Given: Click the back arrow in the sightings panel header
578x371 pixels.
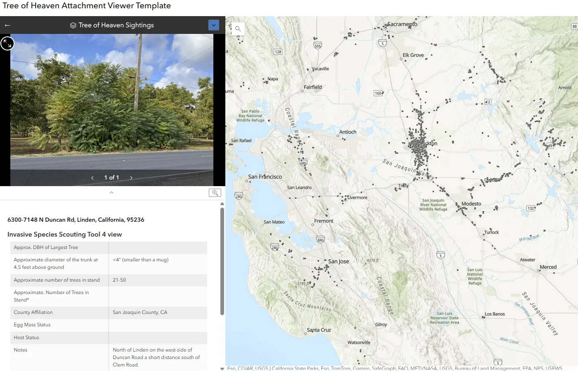Looking at the screenshot, I should pyautogui.click(x=7, y=25).
